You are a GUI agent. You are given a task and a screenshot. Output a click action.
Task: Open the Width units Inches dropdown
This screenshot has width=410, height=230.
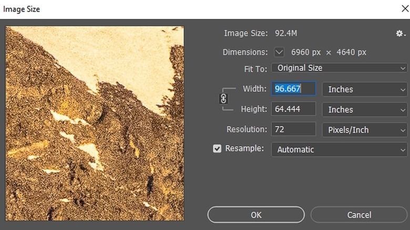(x=365, y=89)
